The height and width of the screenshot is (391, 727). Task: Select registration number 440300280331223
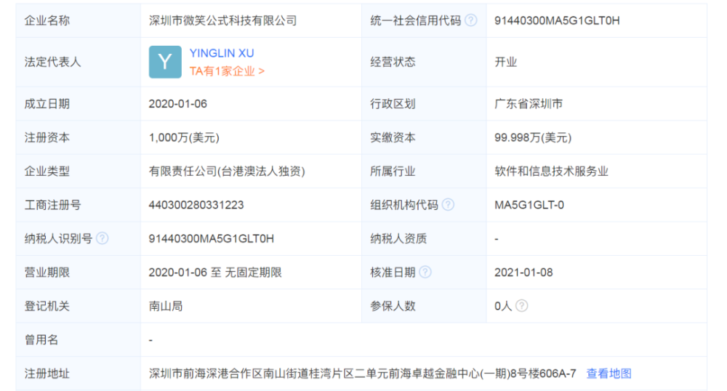(196, 205)
